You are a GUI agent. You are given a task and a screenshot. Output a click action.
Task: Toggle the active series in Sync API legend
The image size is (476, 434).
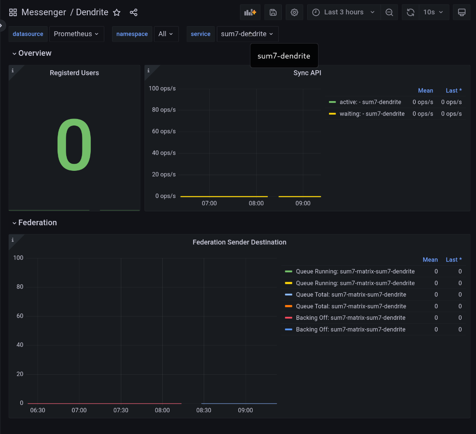(370, 102)
